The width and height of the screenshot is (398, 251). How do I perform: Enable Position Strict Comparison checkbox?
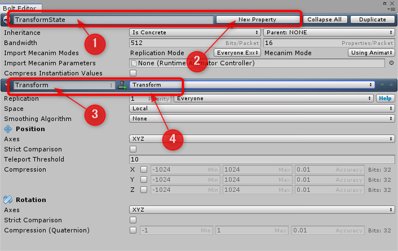[133, 149]
